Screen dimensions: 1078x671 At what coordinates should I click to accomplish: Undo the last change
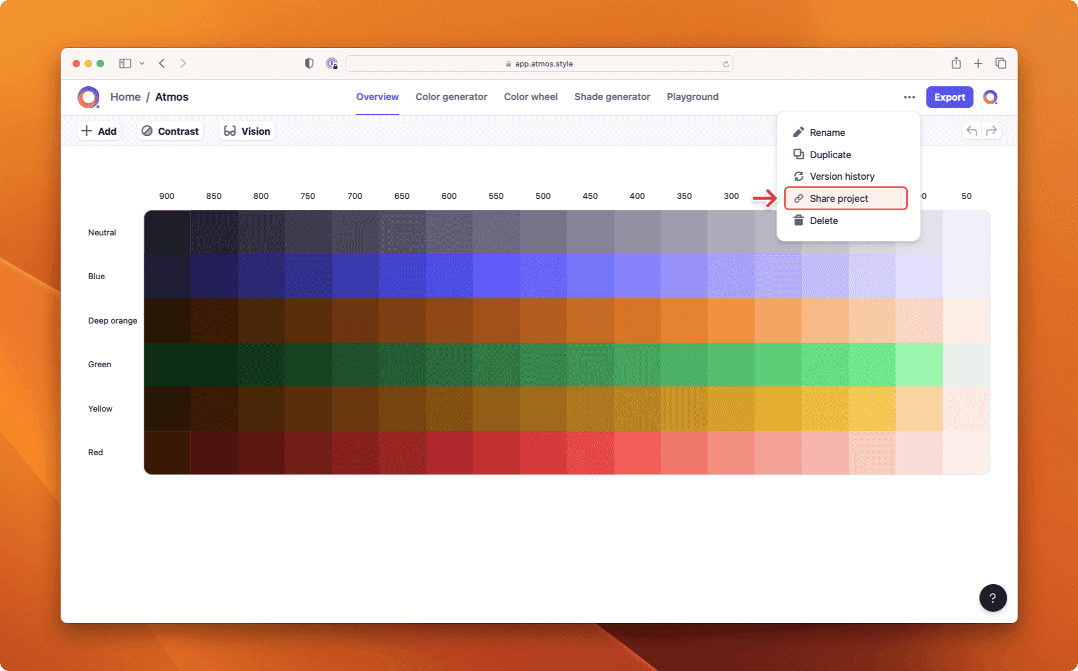pos(971,131)
